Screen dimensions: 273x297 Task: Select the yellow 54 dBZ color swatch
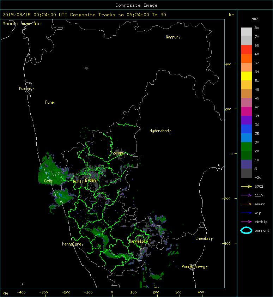(246, 76)
